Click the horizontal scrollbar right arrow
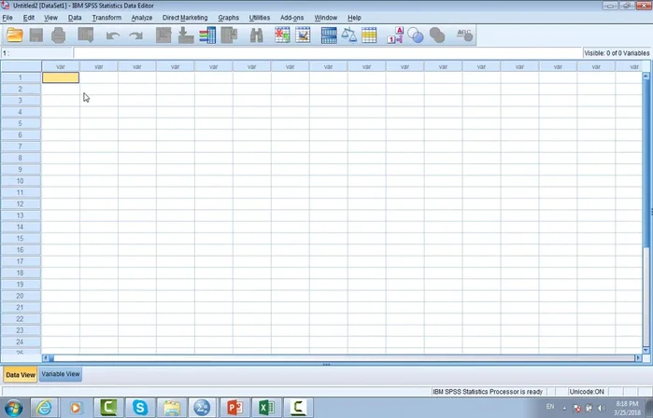 point(638,357)
